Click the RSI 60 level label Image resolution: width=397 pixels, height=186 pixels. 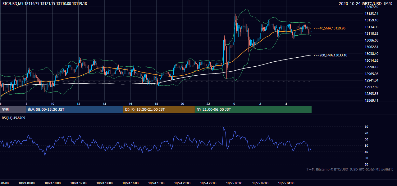click(x=367, y=139)
